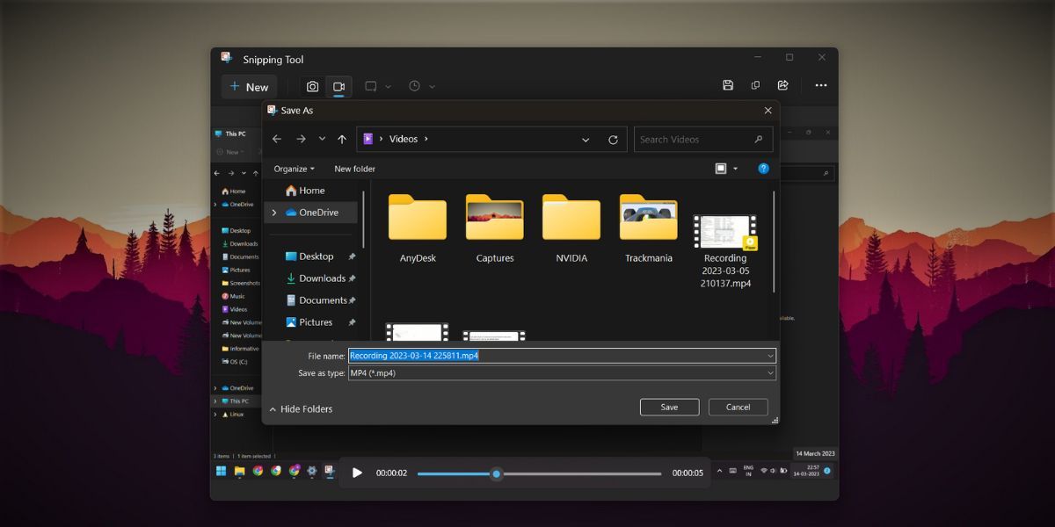Open the address bar recent locations dropdown
The height and width of the screenshot is (527, 1055).
pos(586,139)
